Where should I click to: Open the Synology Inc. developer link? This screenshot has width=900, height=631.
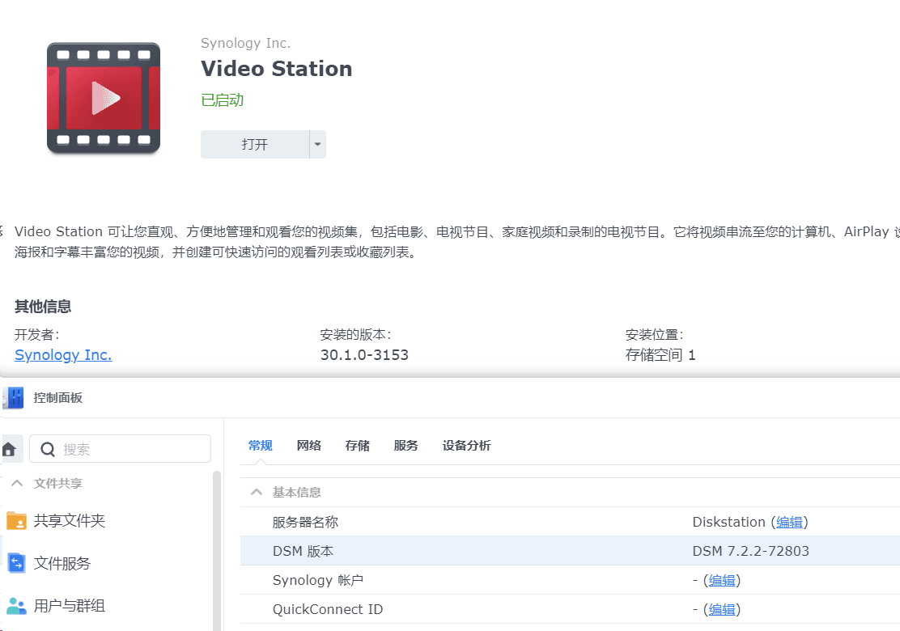click(x=63, y=355)
